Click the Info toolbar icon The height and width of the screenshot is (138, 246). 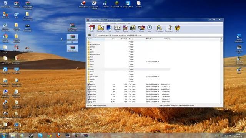point(150,29)
